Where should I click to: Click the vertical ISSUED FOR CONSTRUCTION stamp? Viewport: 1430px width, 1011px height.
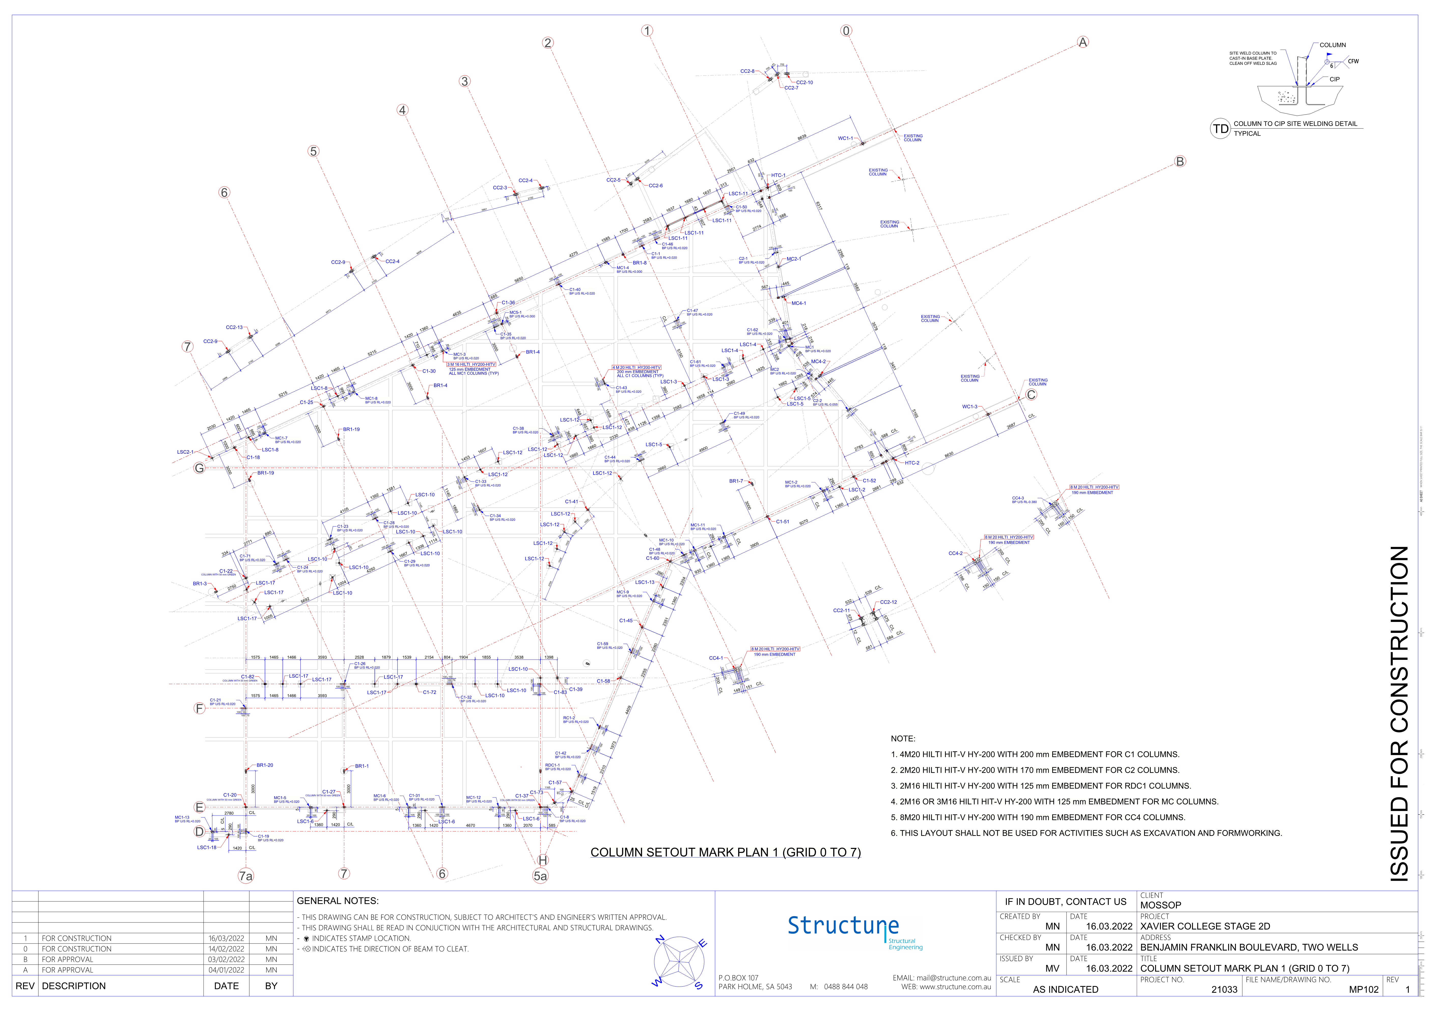pyautogui.click(x=1399, y=714)
